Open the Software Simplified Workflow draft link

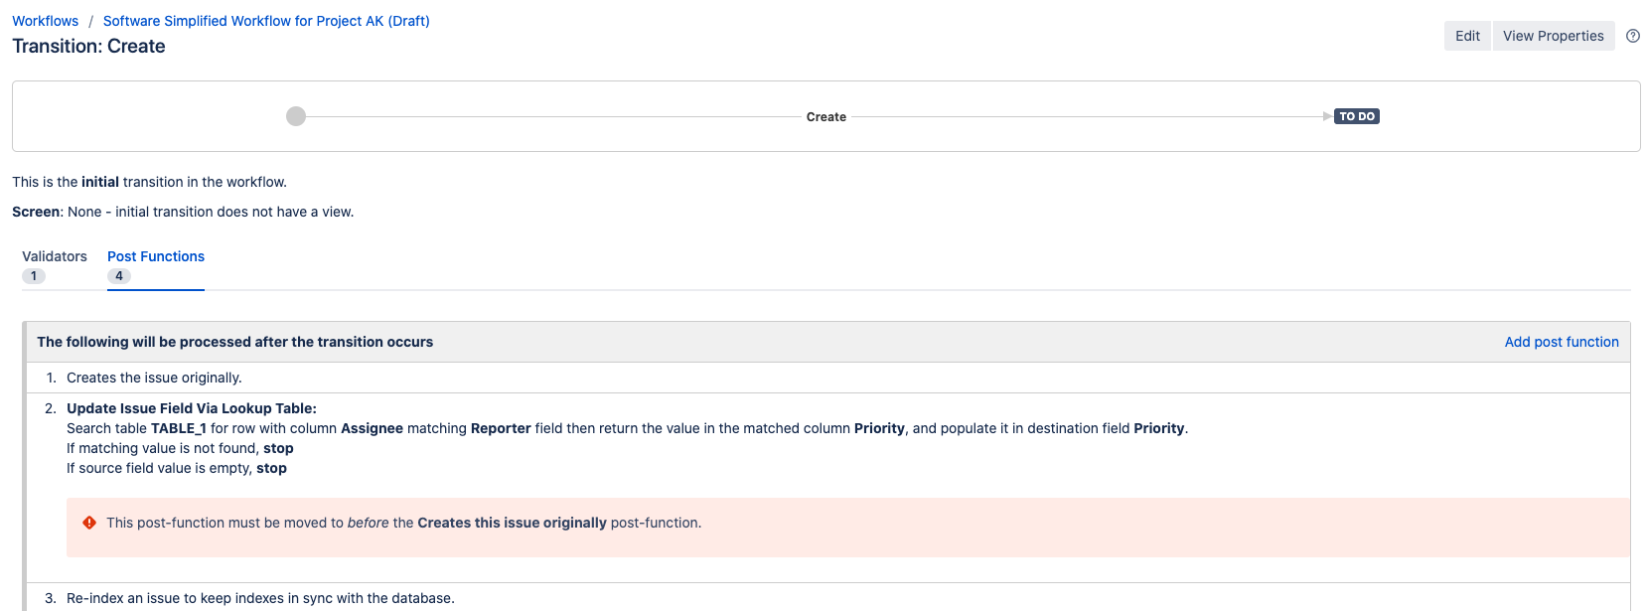pyautogui.click(x=266, y=21)
